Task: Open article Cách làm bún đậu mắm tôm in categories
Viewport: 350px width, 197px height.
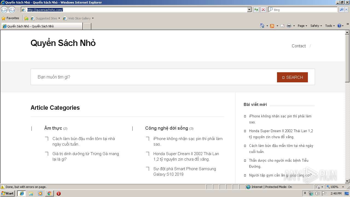Action: 84,141
